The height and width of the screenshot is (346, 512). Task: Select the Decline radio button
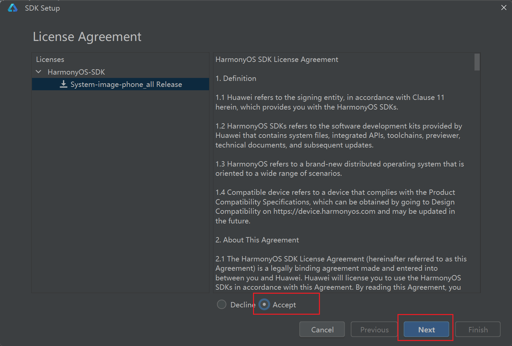coord(222,304)
